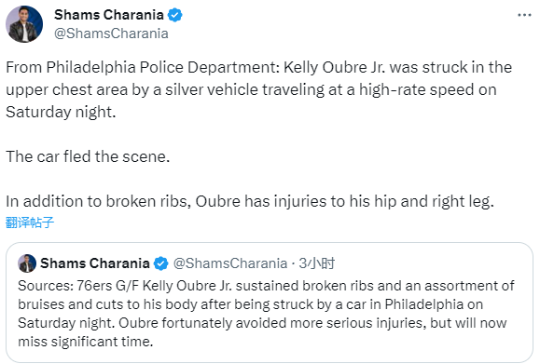Open the quoted post starting with 'Sources: 76ers G/F'
Viewport: 540px width, 364px height.
(270, 303)
